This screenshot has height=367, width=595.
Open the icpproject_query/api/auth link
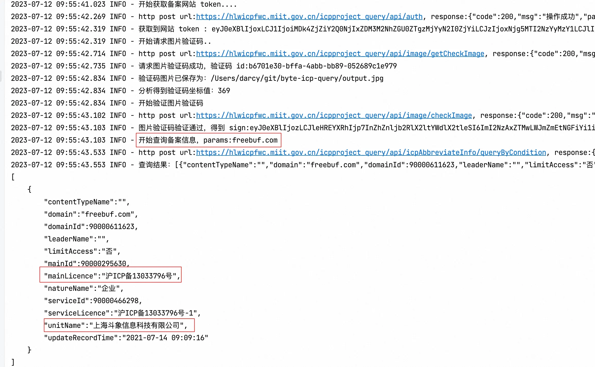click(309, 17)
